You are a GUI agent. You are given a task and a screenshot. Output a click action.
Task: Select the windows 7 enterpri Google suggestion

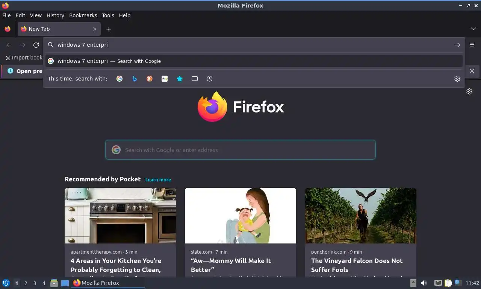pos(254,61)
